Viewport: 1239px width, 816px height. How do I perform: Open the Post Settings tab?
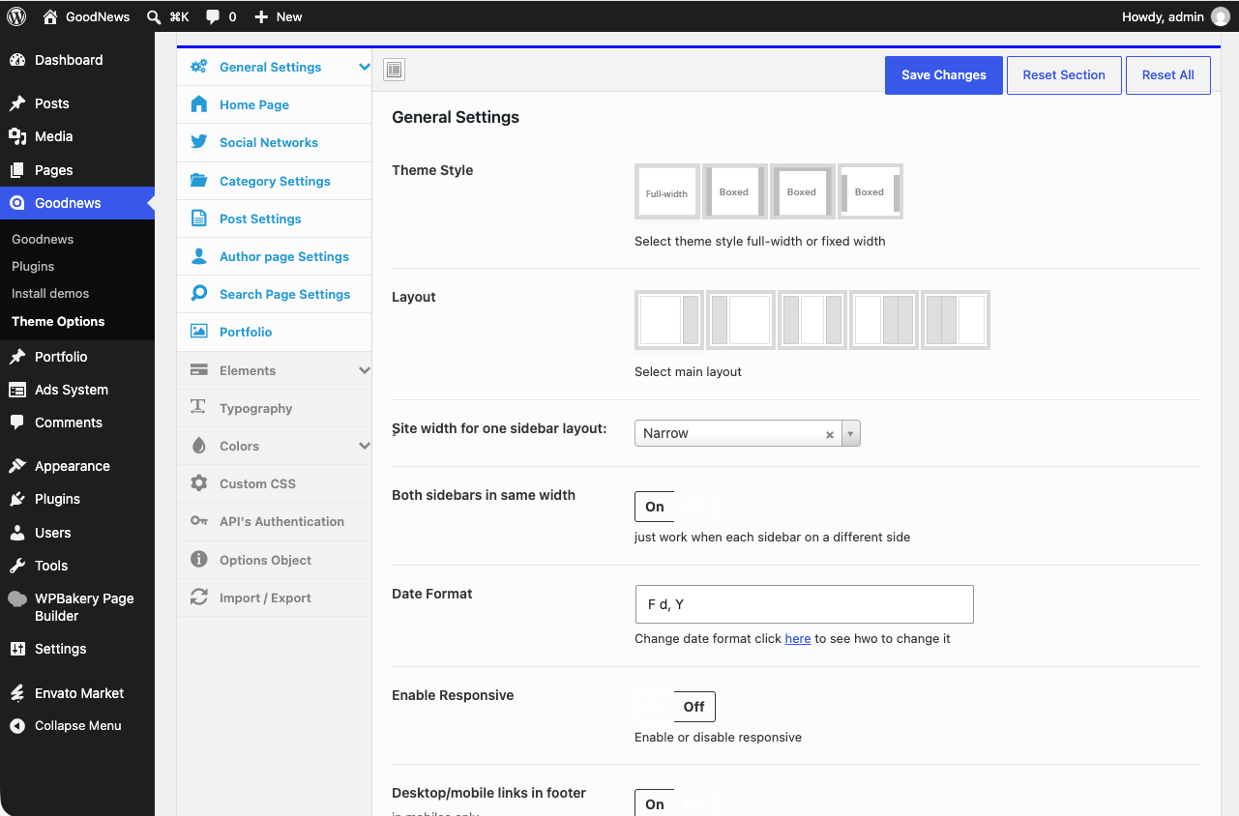275,219
